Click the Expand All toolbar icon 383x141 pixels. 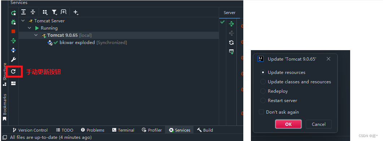click(x=23, y=12)
